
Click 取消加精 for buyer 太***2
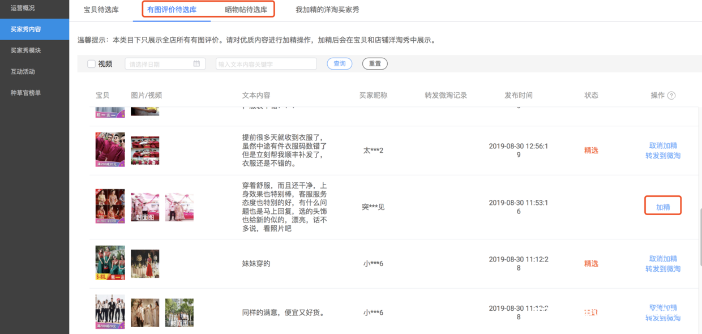663,145
